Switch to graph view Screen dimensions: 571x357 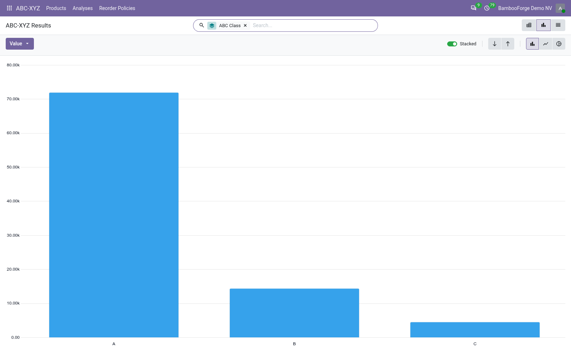[x=544, y=25]
